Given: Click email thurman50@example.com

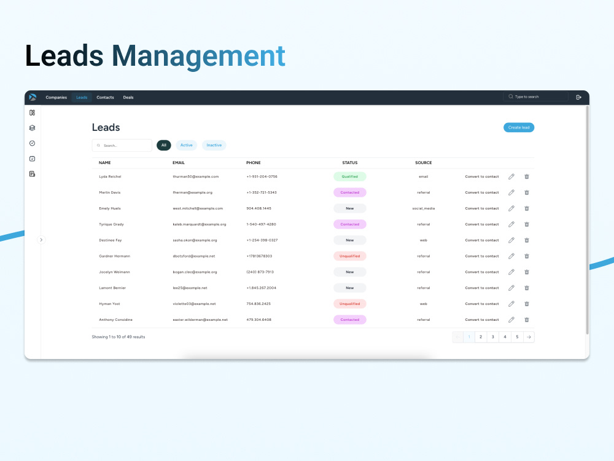Looking at the screenshot, I should 196,177.
